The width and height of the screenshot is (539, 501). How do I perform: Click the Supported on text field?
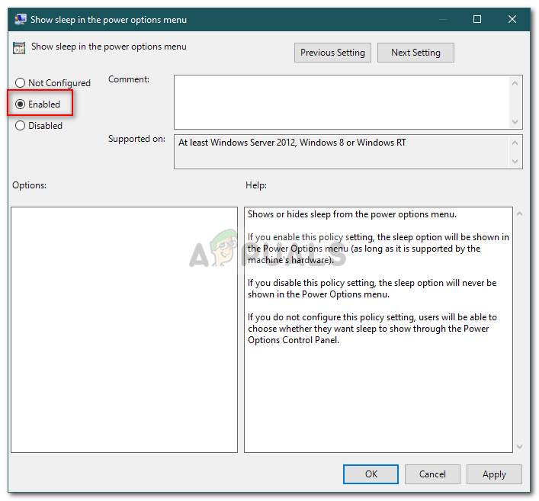(x=341, y=152)
